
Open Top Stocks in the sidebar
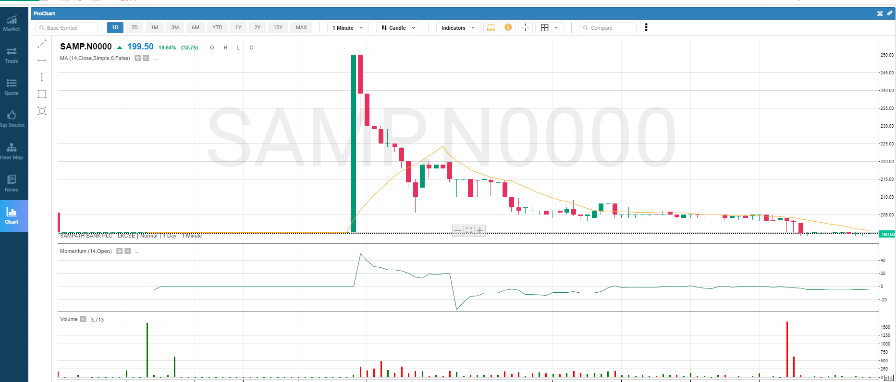click(12, 119)
